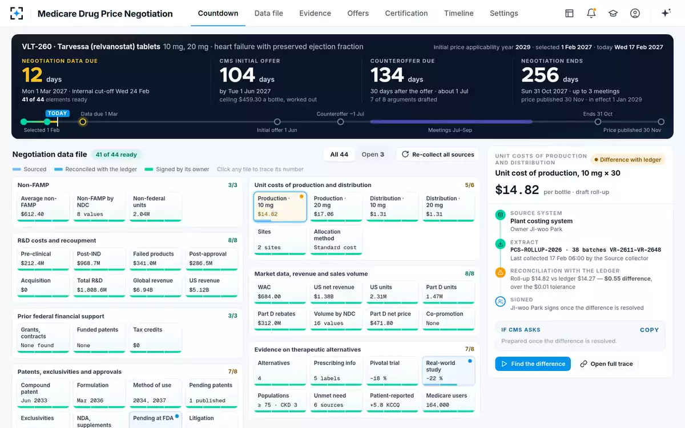Viewport: 685px width, 428px height.
Task: Open the Settings tab
Action: pyautogui.click(x=504, y=13)
